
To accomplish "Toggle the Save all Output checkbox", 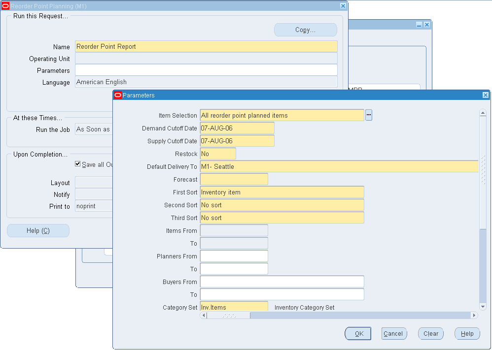I will tap(78, 164).
